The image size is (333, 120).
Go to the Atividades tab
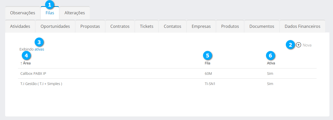pyautogui.click(x=20, y=26)
